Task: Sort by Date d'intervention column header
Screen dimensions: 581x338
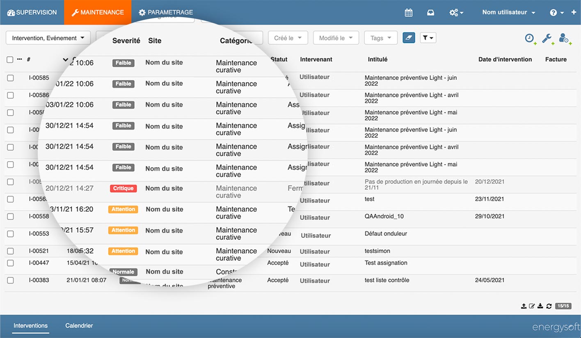Action: pos(505,59)
